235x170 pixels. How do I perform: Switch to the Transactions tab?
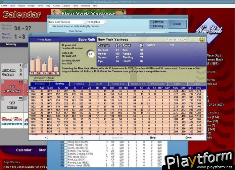tap(138, 84)
